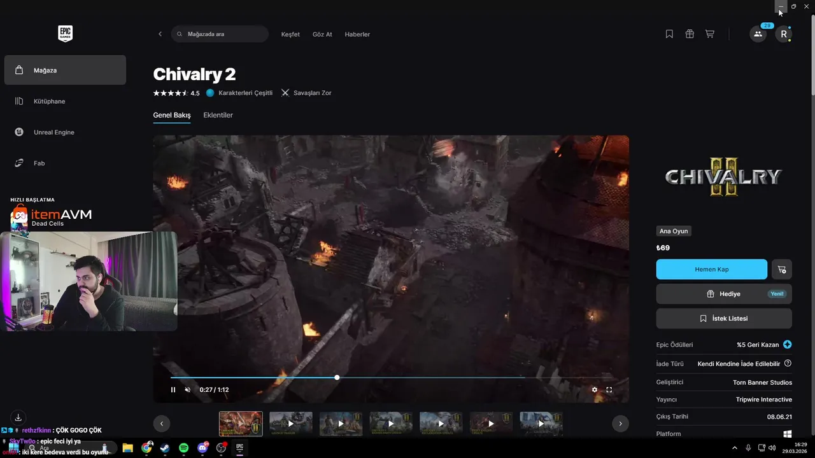This screenshot has height=458, width=815.
Task: Click the Savaşları Zor tag
Action: 306,93
